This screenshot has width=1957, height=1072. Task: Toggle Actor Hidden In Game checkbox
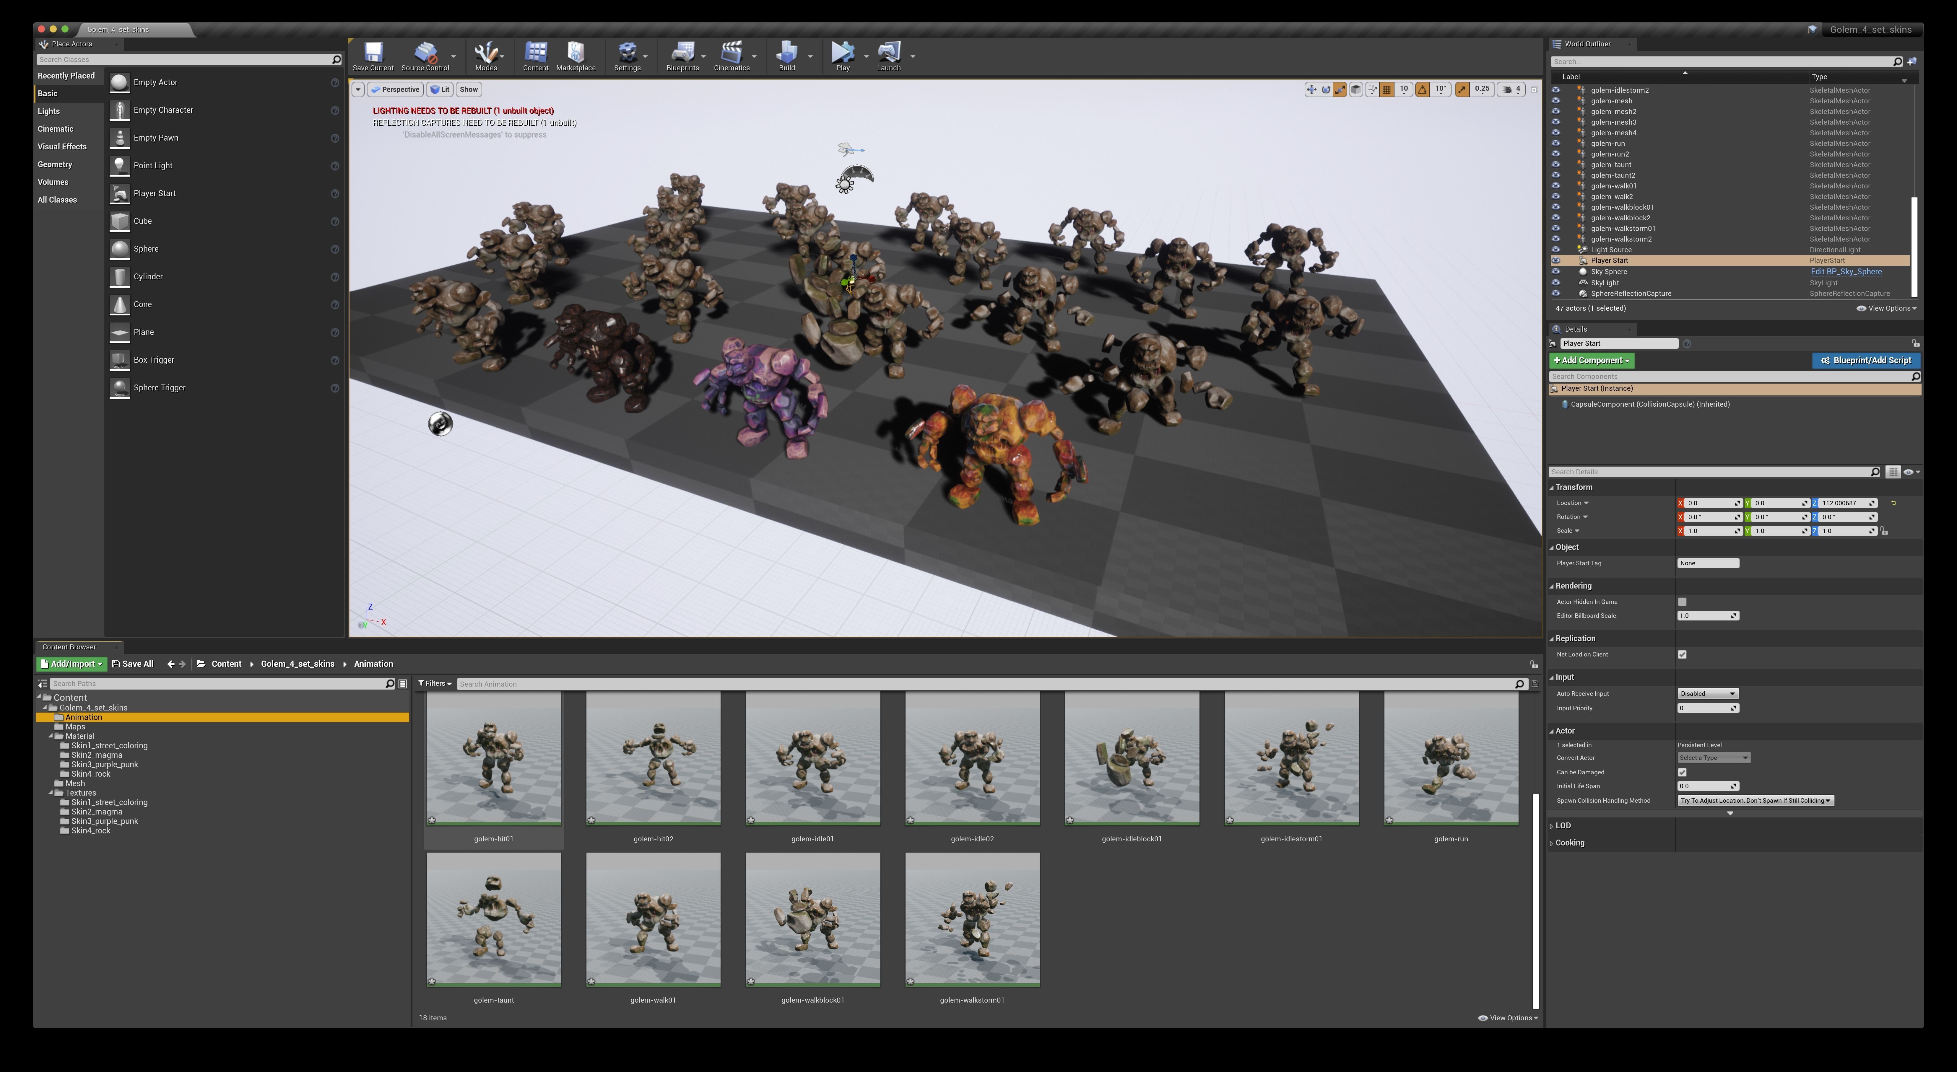(x=1682, y=602)
